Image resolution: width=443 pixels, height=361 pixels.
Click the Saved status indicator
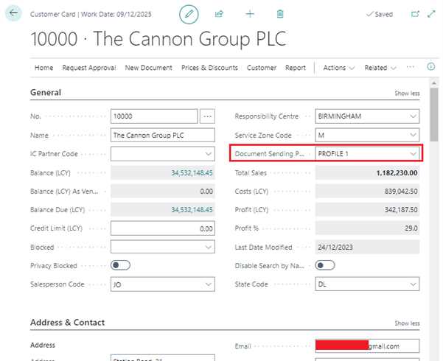pos(380,14)
